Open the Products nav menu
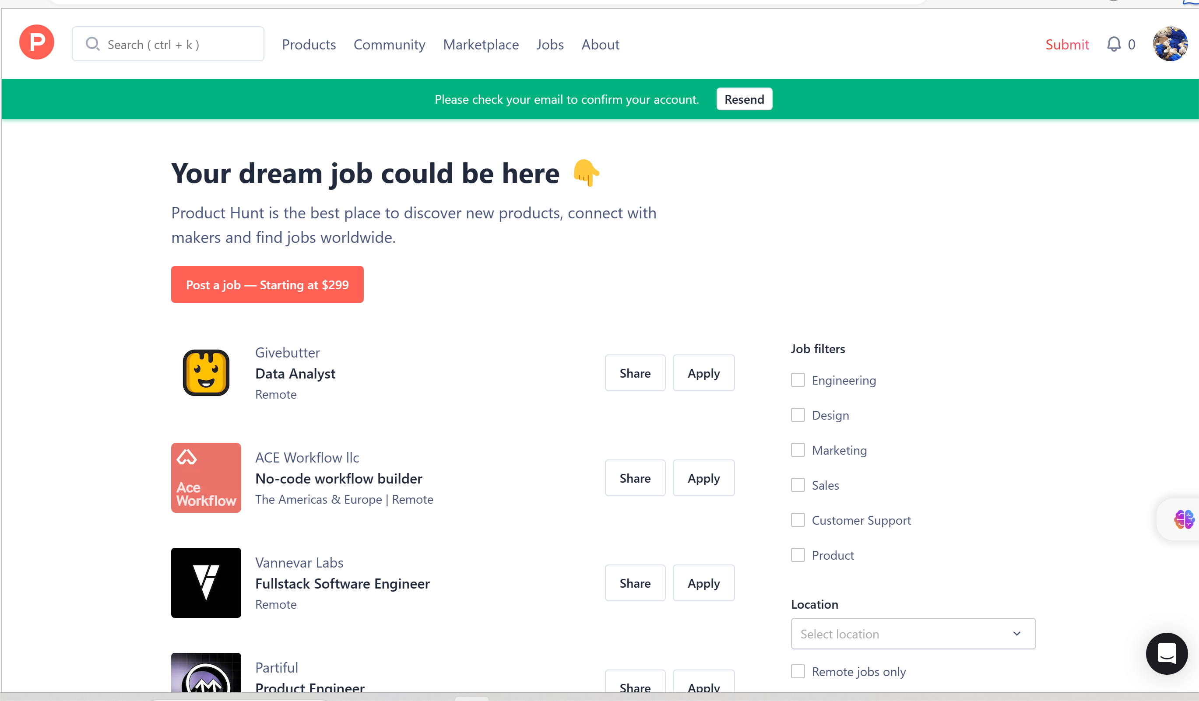1199x701 pixels. pyautogui.click(x=309, y=44)
